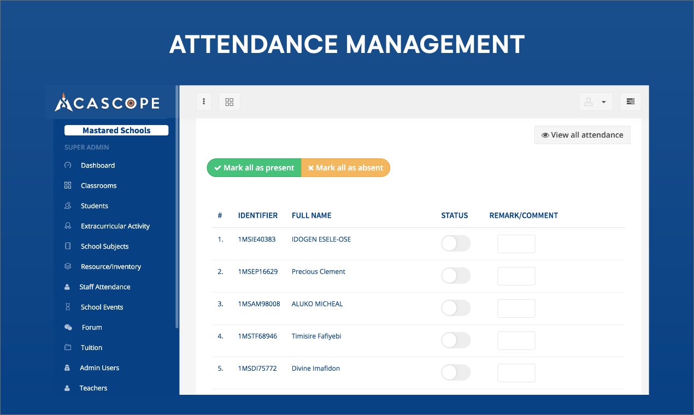Image resolution: width=694 pixels, height=415 pixels.
Task: Toggle status for Divine Imafidon
Action: (x=456, y=372)
